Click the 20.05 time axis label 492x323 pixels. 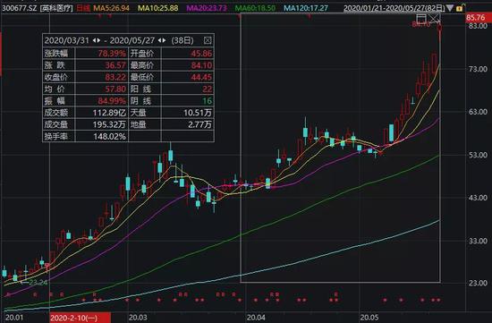click(369, 318)
